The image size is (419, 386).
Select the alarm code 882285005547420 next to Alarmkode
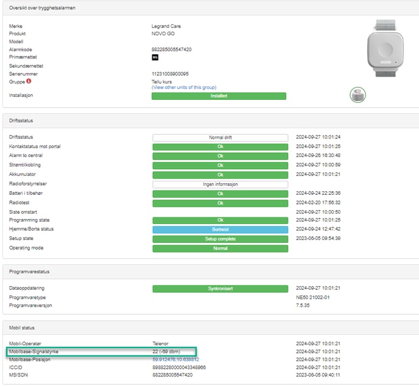[171, 49]
